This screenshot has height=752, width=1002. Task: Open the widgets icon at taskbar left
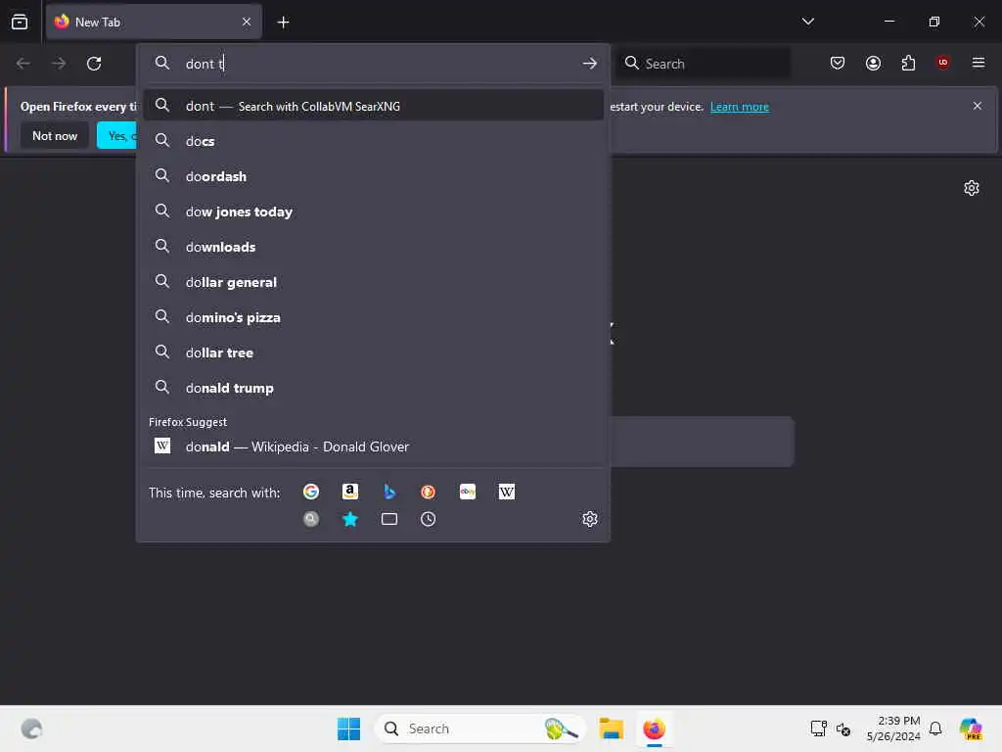(x=31, y=728)
